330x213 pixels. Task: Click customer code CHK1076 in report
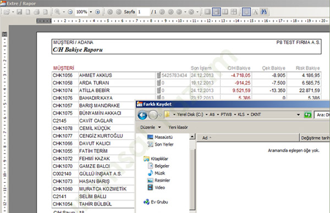63,98
